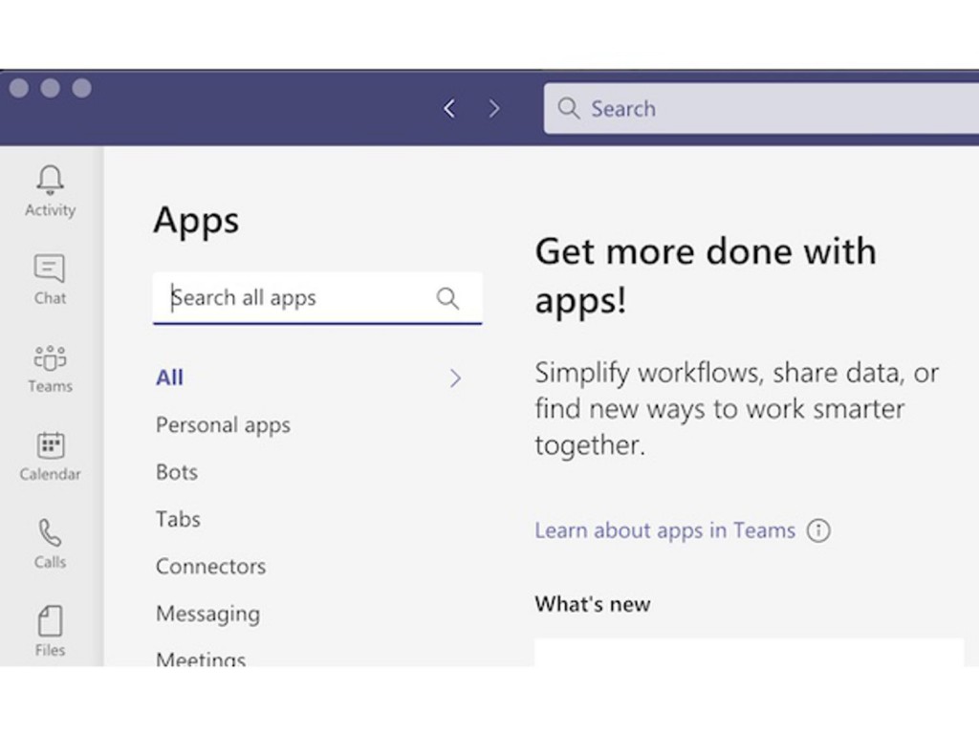The height and width of the screenshot is (734, 979).
Task: Select the Messaging category
Action: (x=207, y=614)
